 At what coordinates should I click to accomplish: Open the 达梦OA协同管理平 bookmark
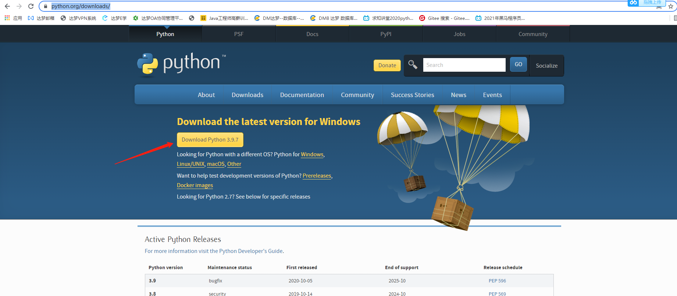pos(158,18)
